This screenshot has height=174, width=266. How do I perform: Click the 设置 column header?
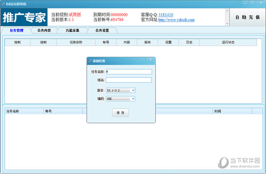(168, 43)
